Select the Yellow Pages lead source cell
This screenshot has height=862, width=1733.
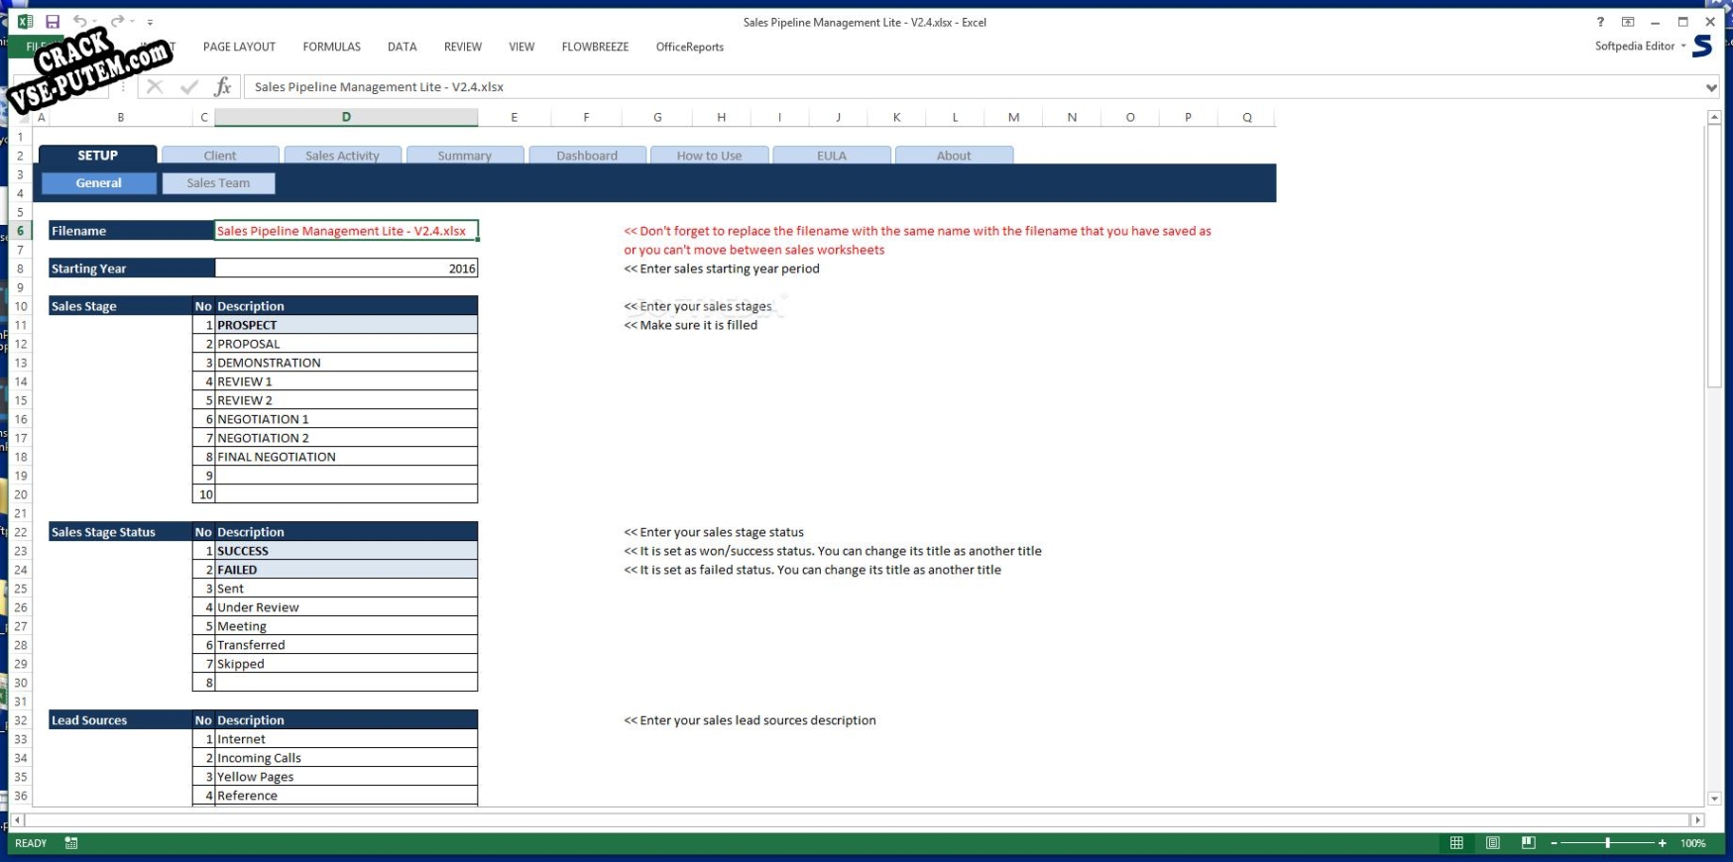(346, 777)
